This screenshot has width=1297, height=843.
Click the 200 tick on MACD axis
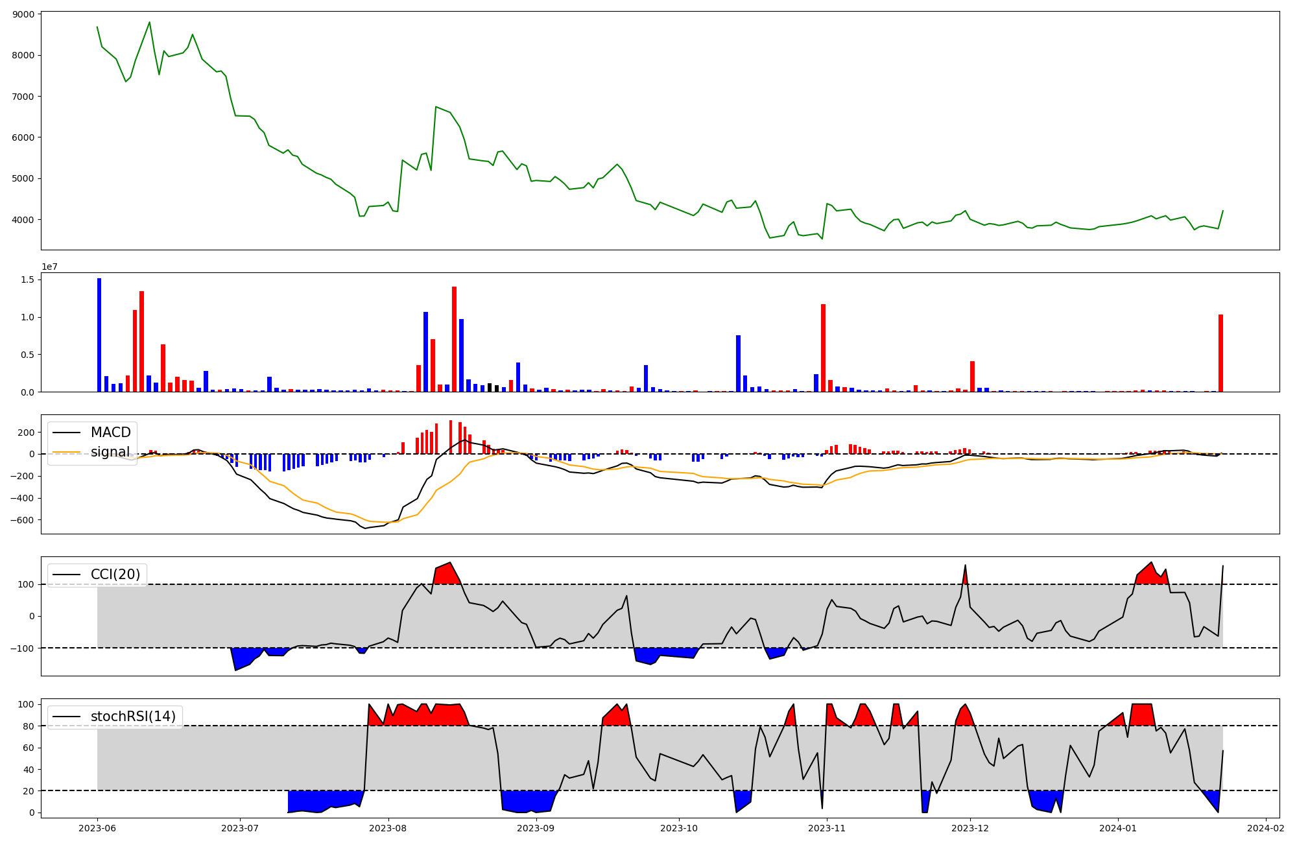click(x=27, y=433)
